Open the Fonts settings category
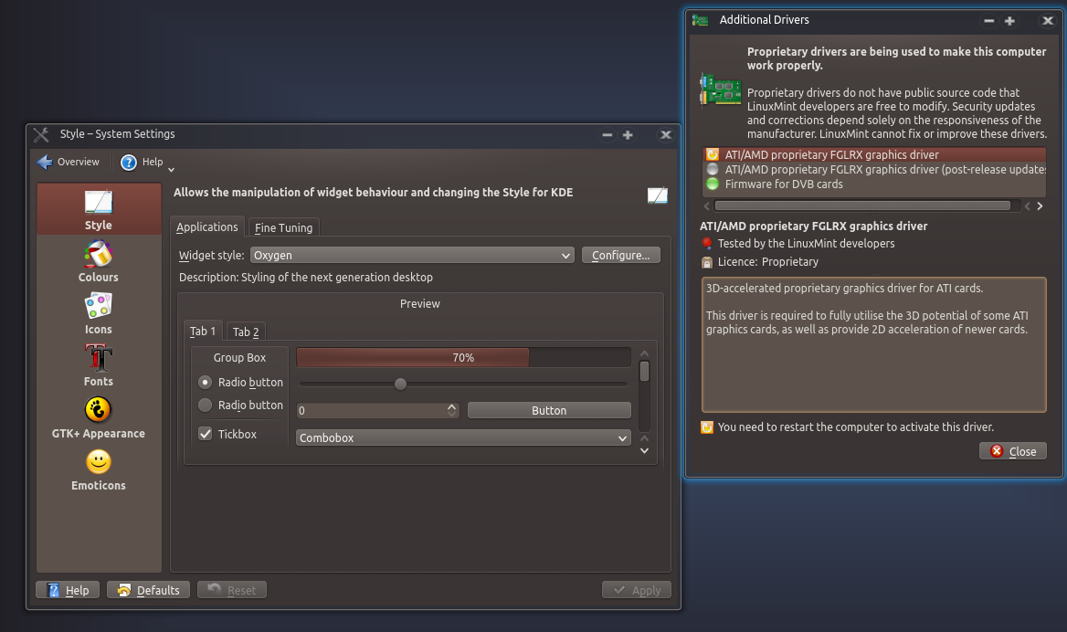 pyautogui.click(x=99, y=366)
